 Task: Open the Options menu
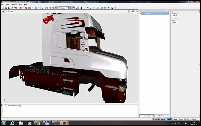click(14, 5)
